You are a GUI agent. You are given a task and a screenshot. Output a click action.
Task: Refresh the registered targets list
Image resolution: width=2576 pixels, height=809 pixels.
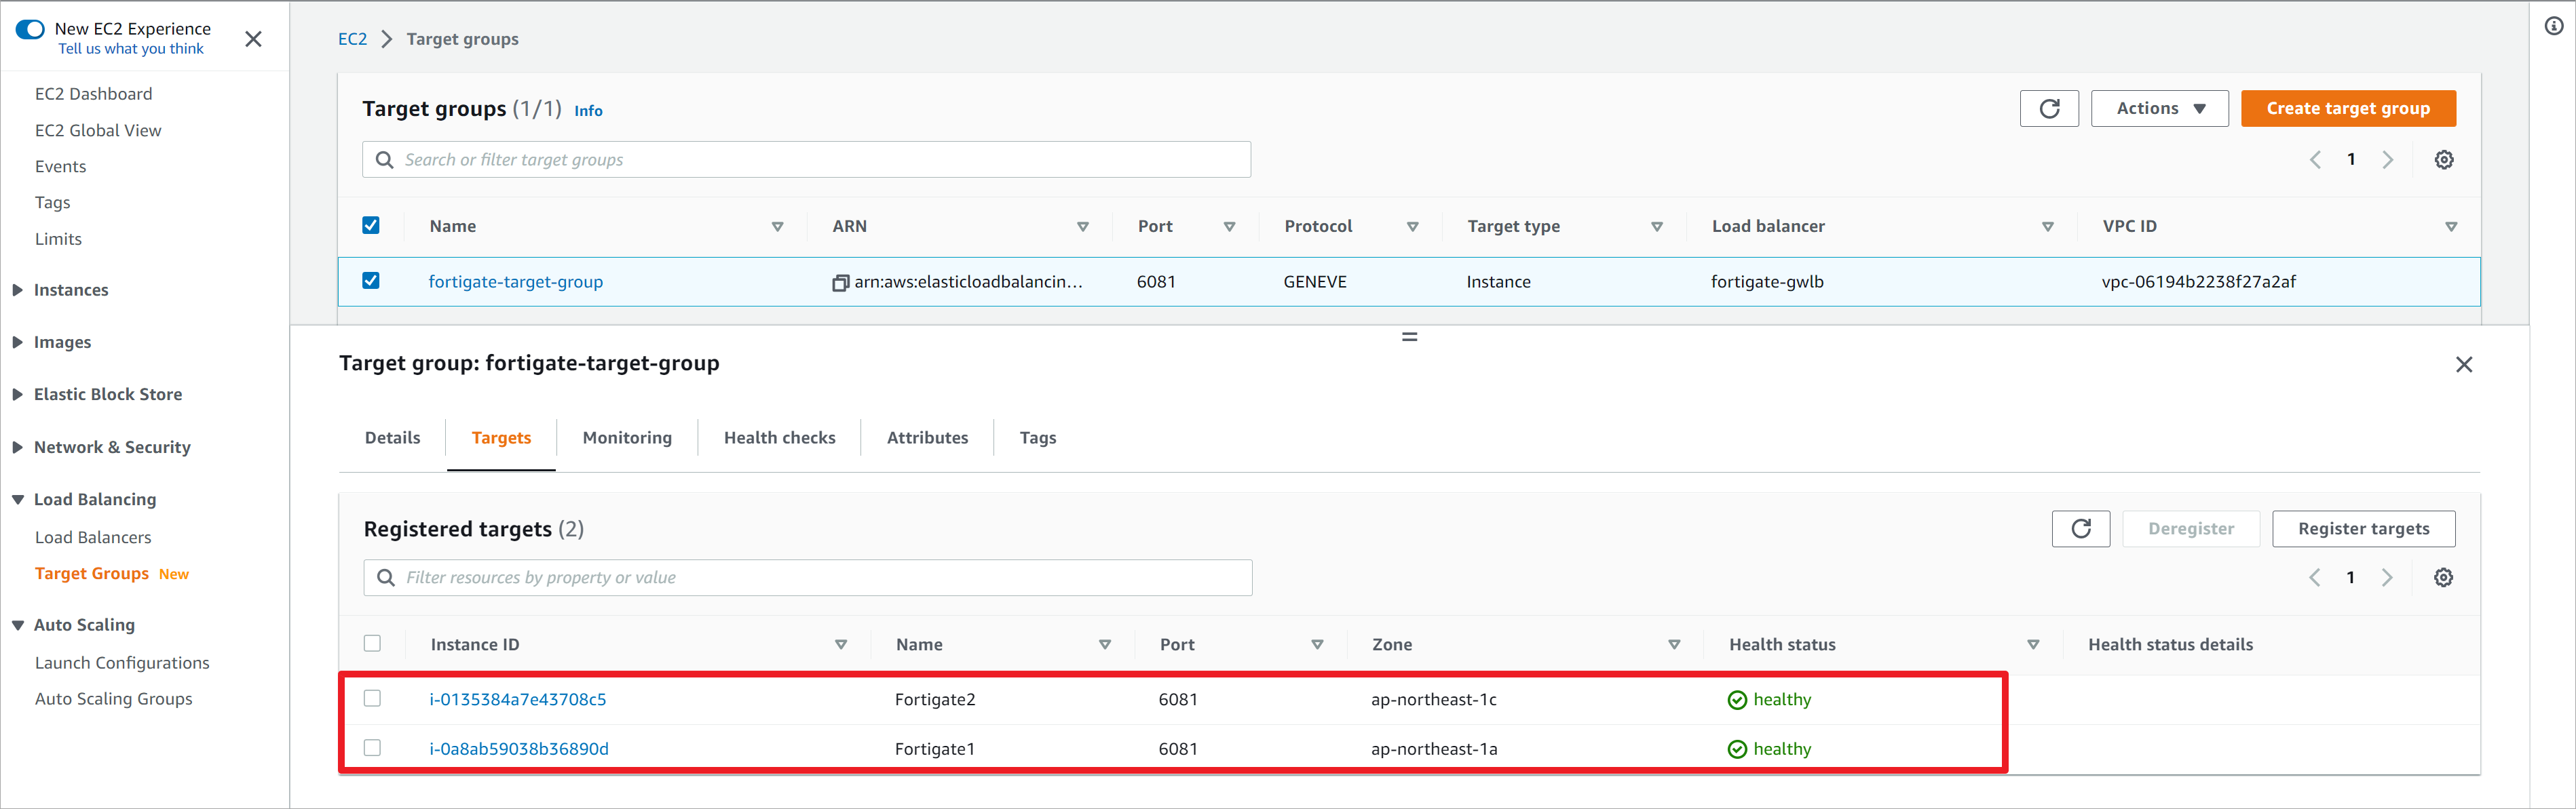click(2081, 528)
